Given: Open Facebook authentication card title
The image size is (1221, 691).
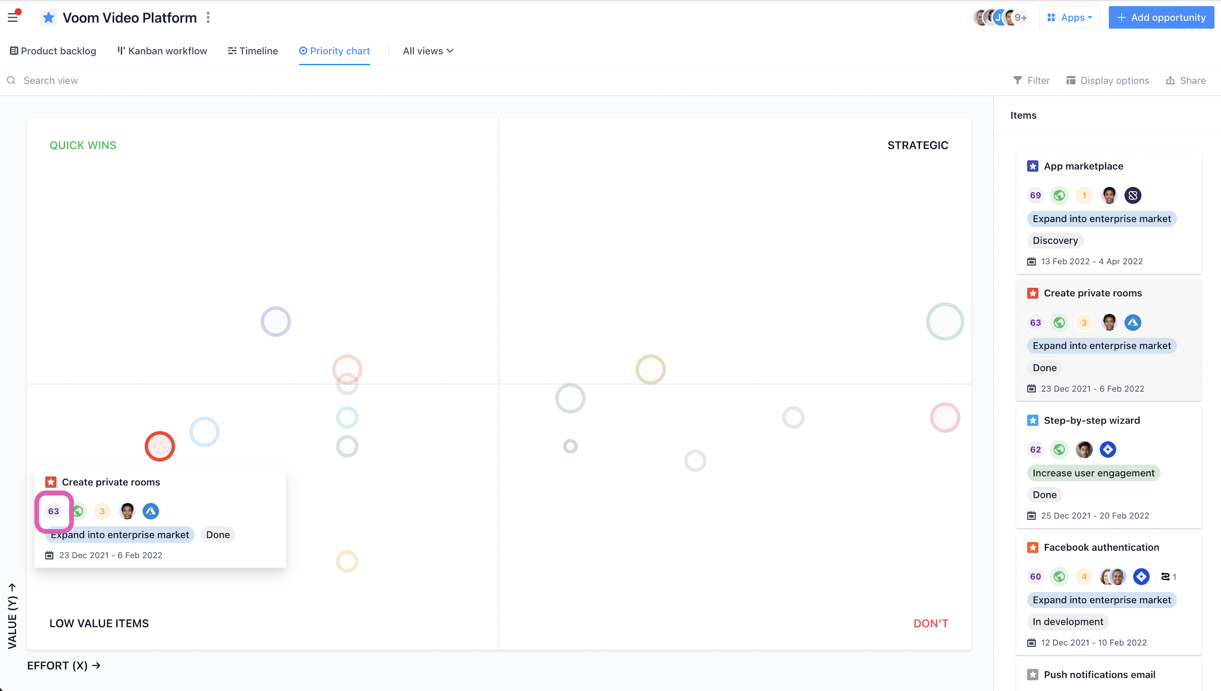Looking at the screenshot, I should point(1101,548).
